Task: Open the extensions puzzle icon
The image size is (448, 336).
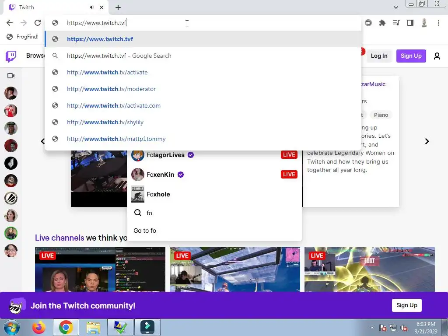Action: (x=382, y=23)
